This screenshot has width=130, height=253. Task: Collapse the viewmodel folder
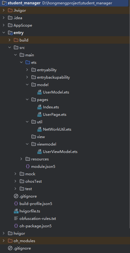(x=27, y=144)
